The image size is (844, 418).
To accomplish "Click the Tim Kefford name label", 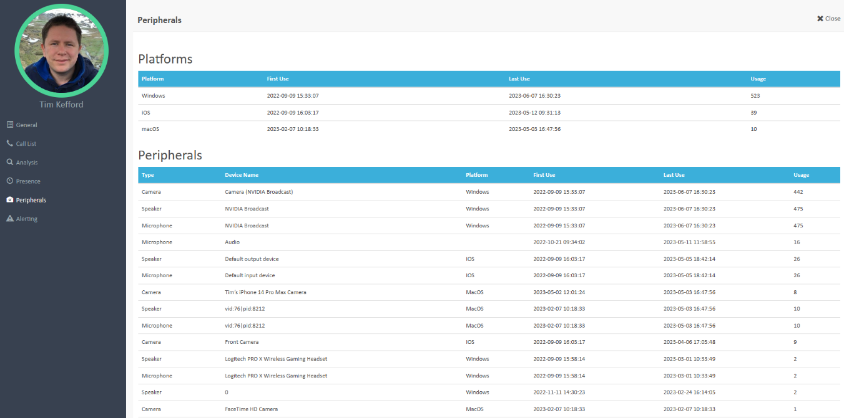I will [61, 105].
